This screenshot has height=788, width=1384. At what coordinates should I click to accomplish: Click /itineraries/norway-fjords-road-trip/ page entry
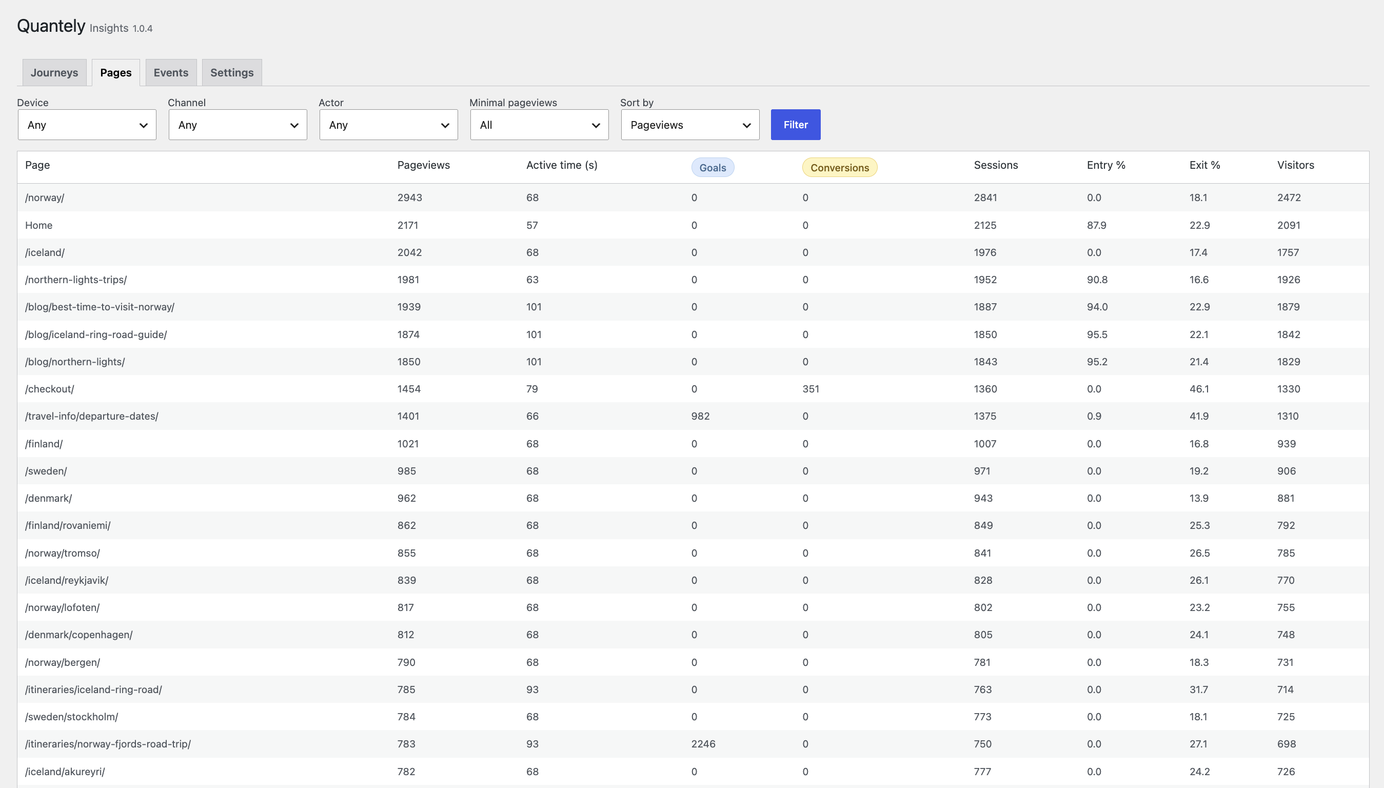[x=108, y=744]
